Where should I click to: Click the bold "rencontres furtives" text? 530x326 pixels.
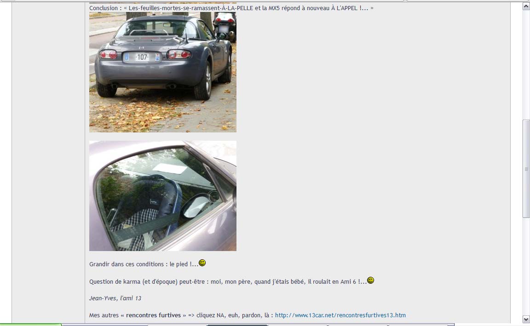(x=154, y=315)
